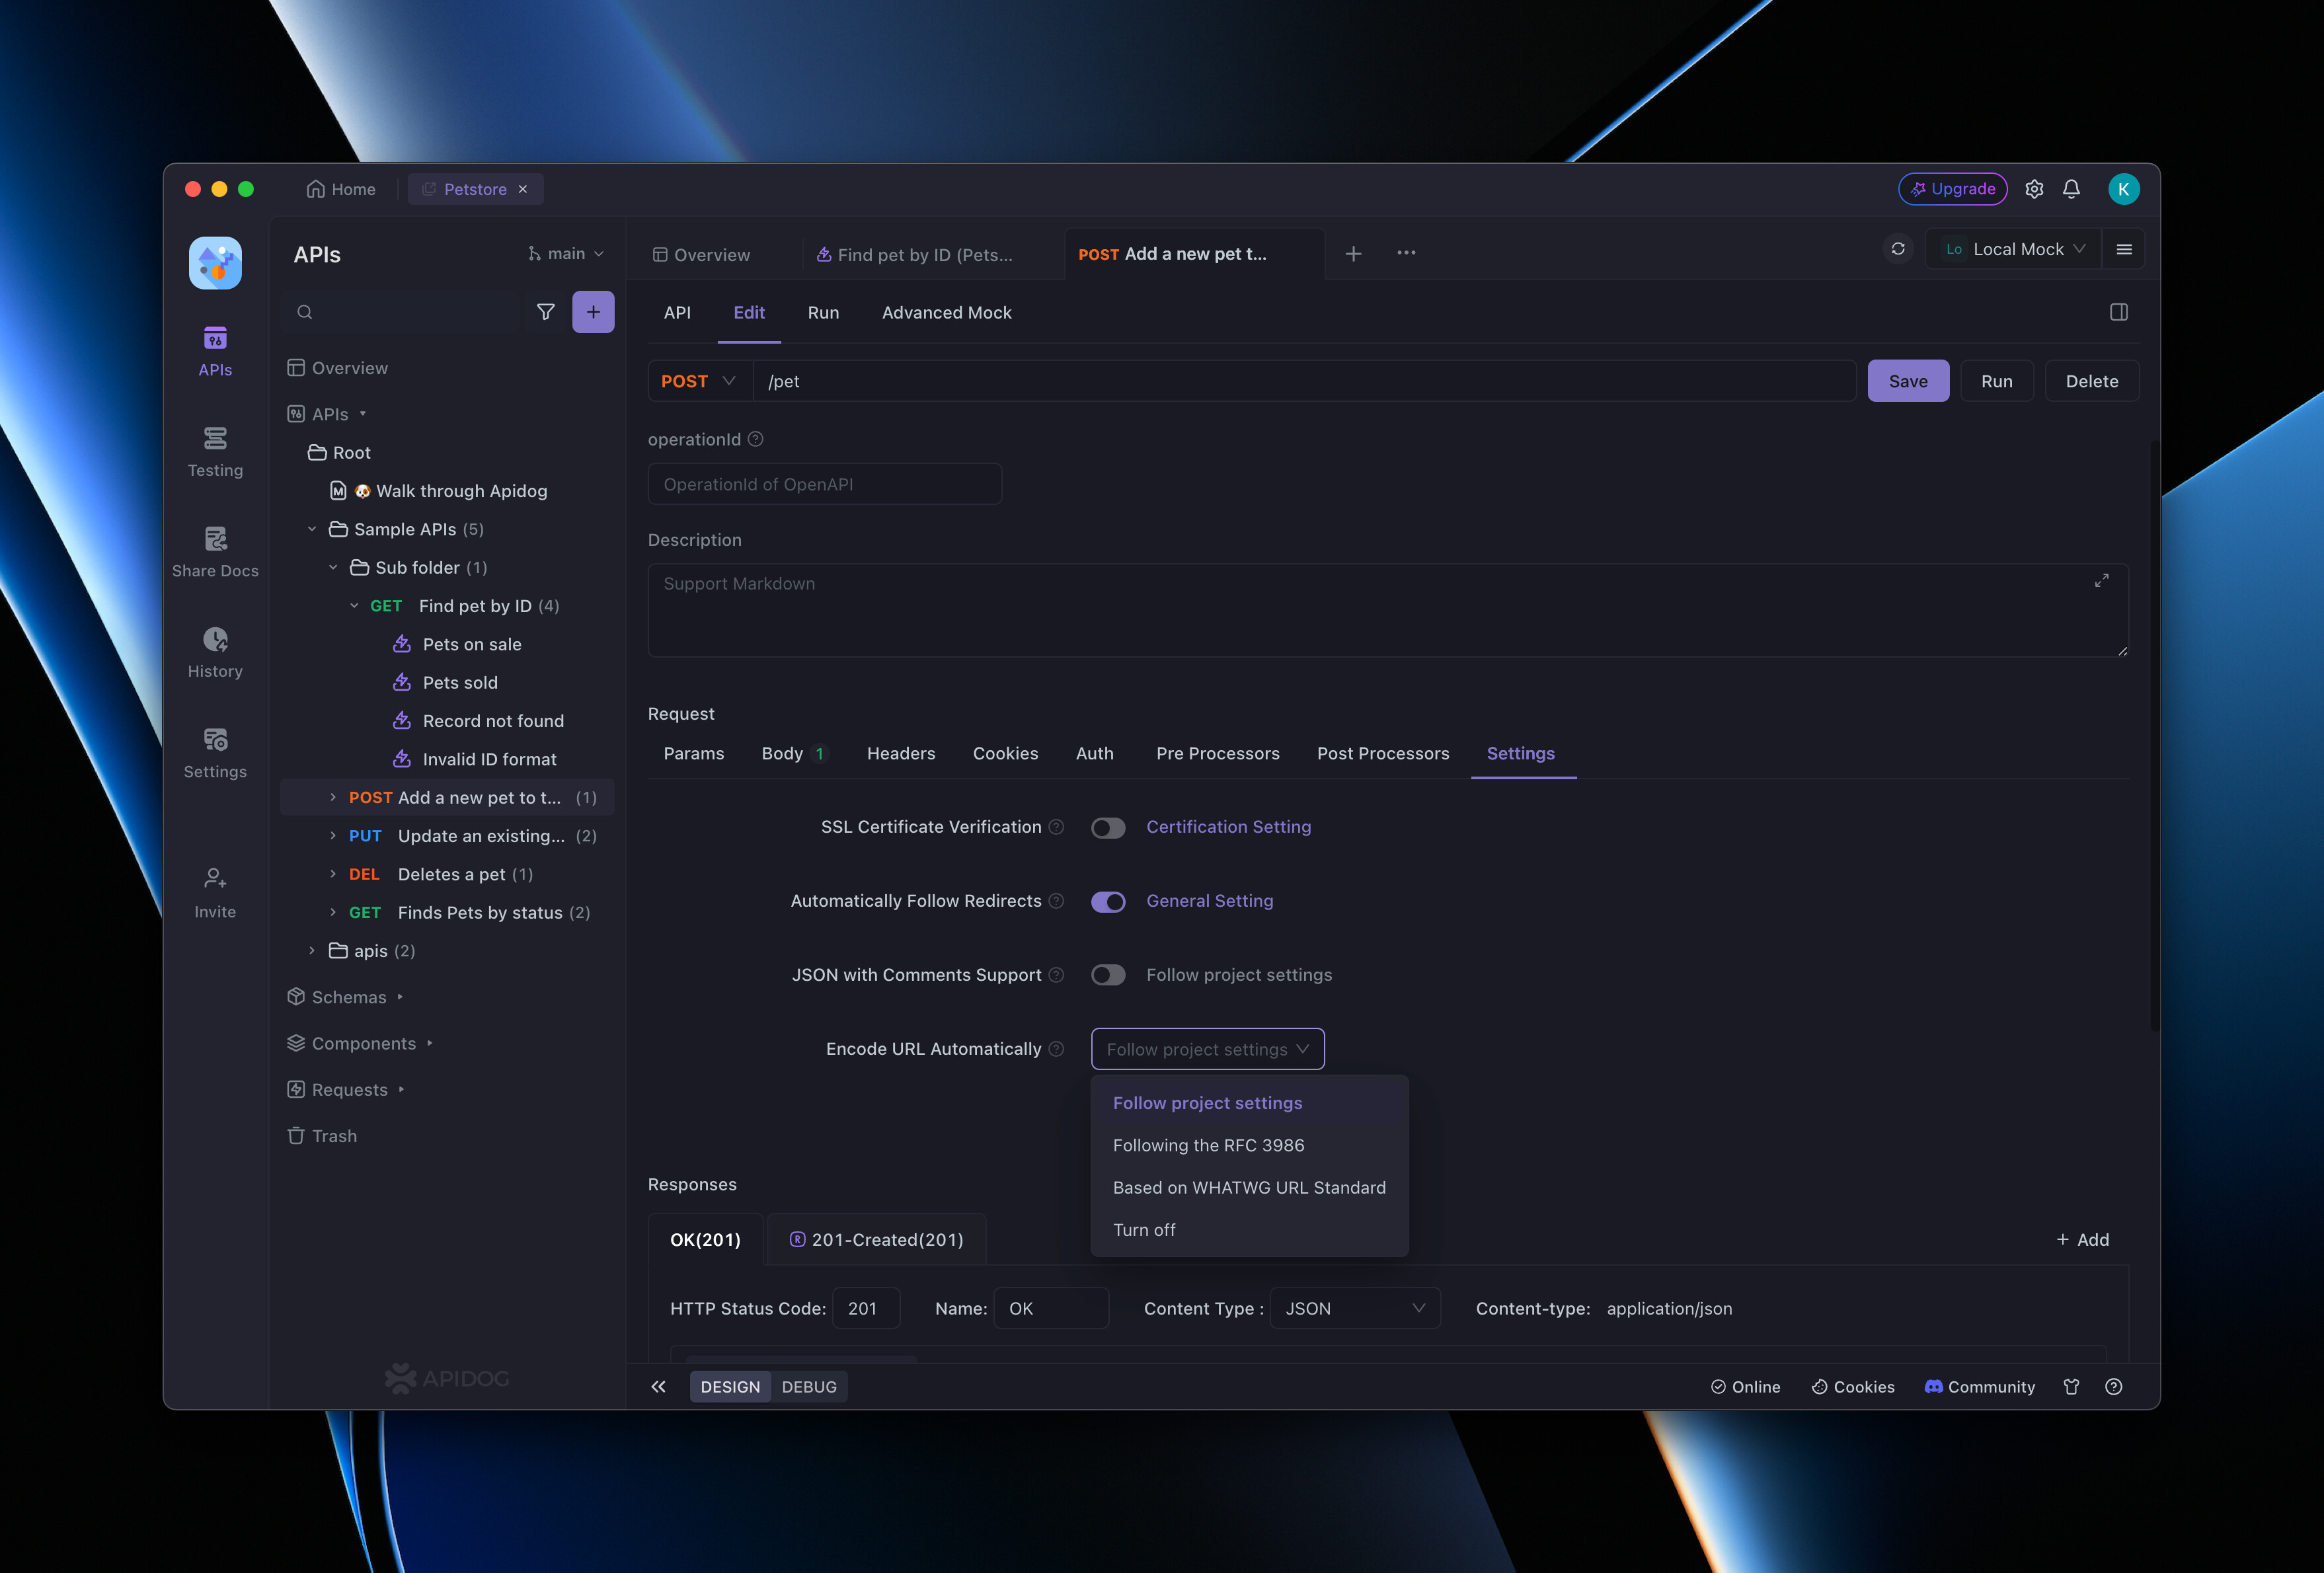The width and height of the screenshot is (2324, 1573).
Task: Click the Description Support Markdown textarea
Action: click(x=1388, y=610)
